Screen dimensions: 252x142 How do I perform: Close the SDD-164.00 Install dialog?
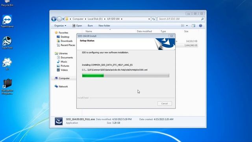(x=172, y=36)
